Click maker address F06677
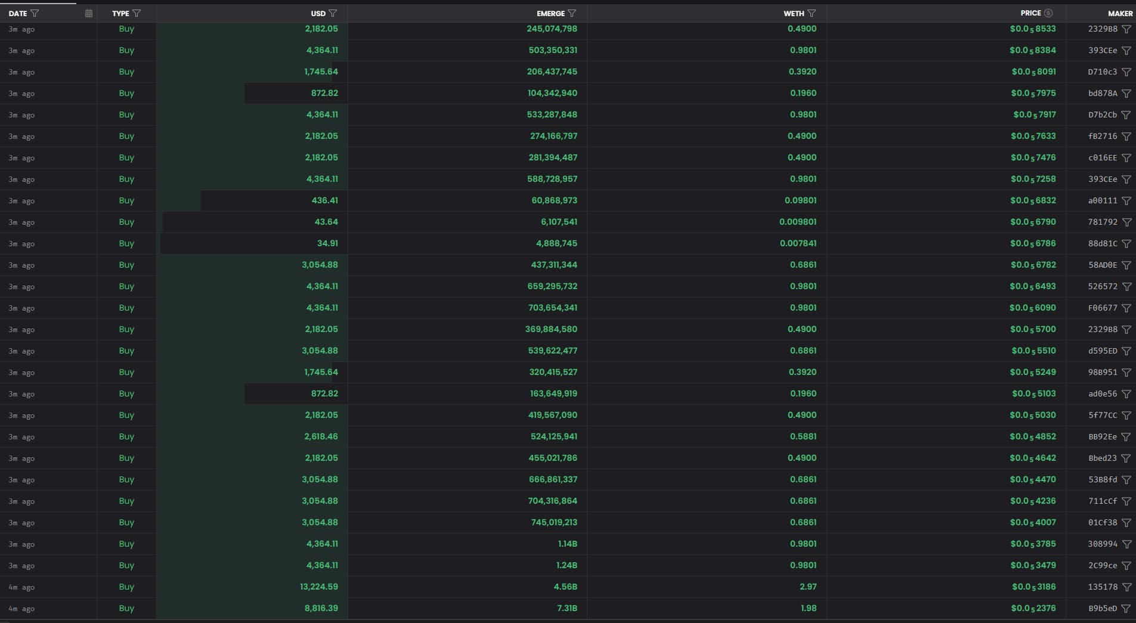 pyautogui.click(x=1102, y=308)
